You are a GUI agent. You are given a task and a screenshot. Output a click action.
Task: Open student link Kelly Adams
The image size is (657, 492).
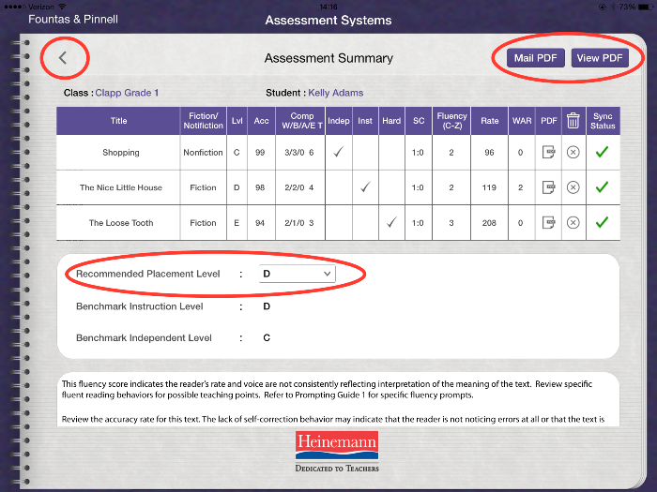336,93
